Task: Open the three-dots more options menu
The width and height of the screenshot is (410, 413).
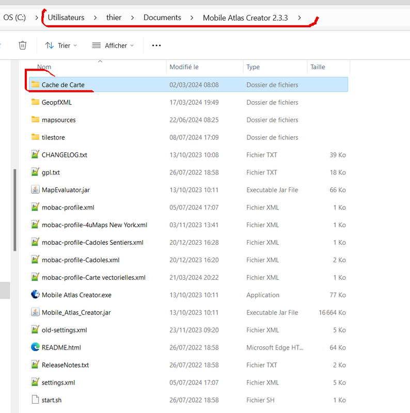Action: click(156, 45)
